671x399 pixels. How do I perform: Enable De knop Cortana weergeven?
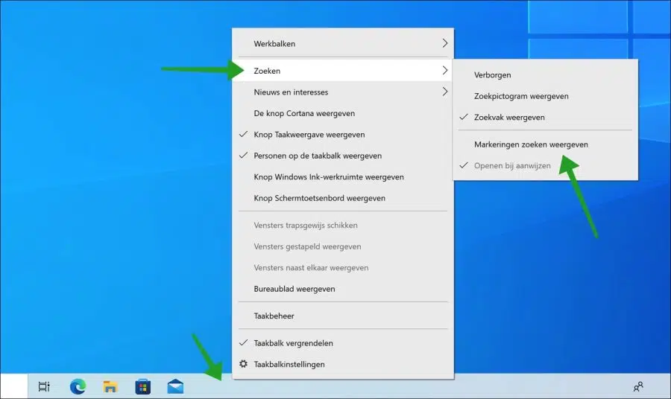[343, 114]
